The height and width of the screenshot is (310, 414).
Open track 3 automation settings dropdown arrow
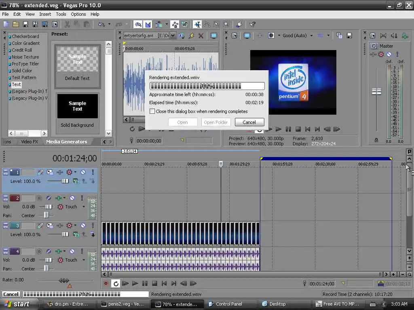pos(75,225)
